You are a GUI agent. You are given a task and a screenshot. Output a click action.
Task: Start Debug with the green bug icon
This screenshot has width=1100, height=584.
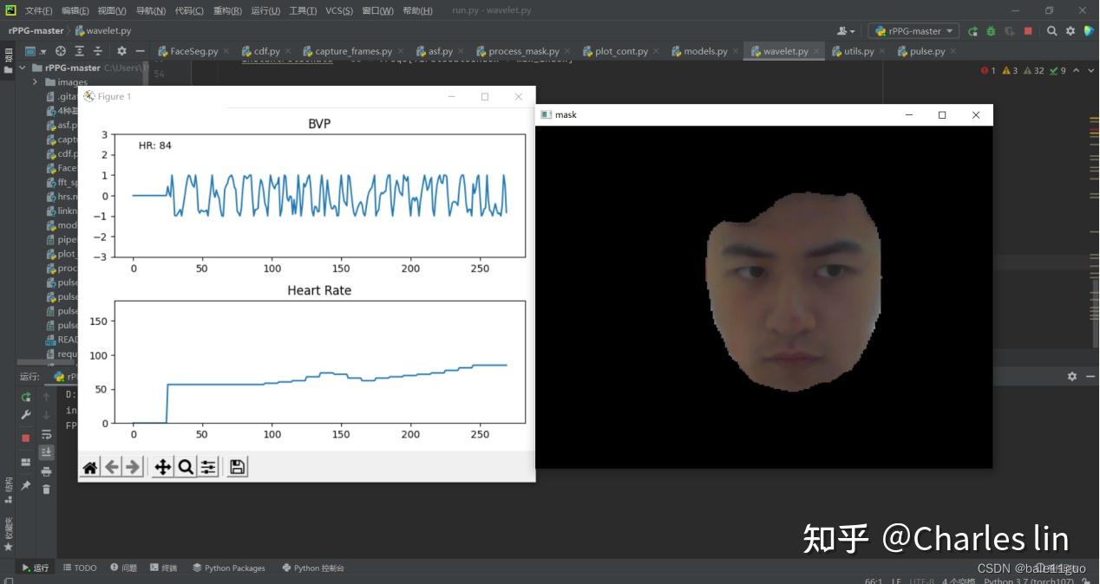pyautogui.click(x=991, y=31)
